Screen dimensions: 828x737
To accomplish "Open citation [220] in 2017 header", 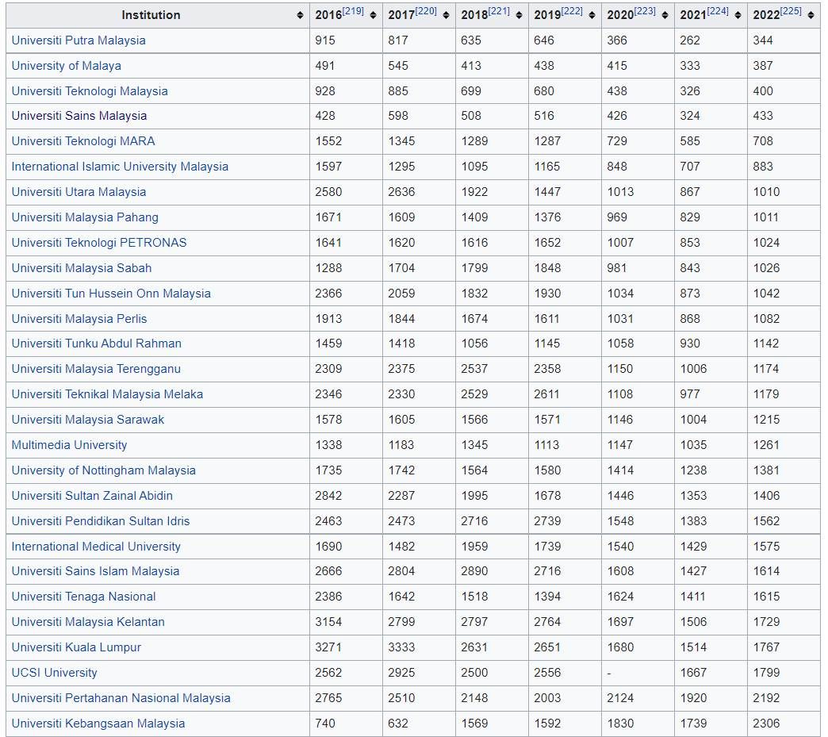I will [426, 11].
